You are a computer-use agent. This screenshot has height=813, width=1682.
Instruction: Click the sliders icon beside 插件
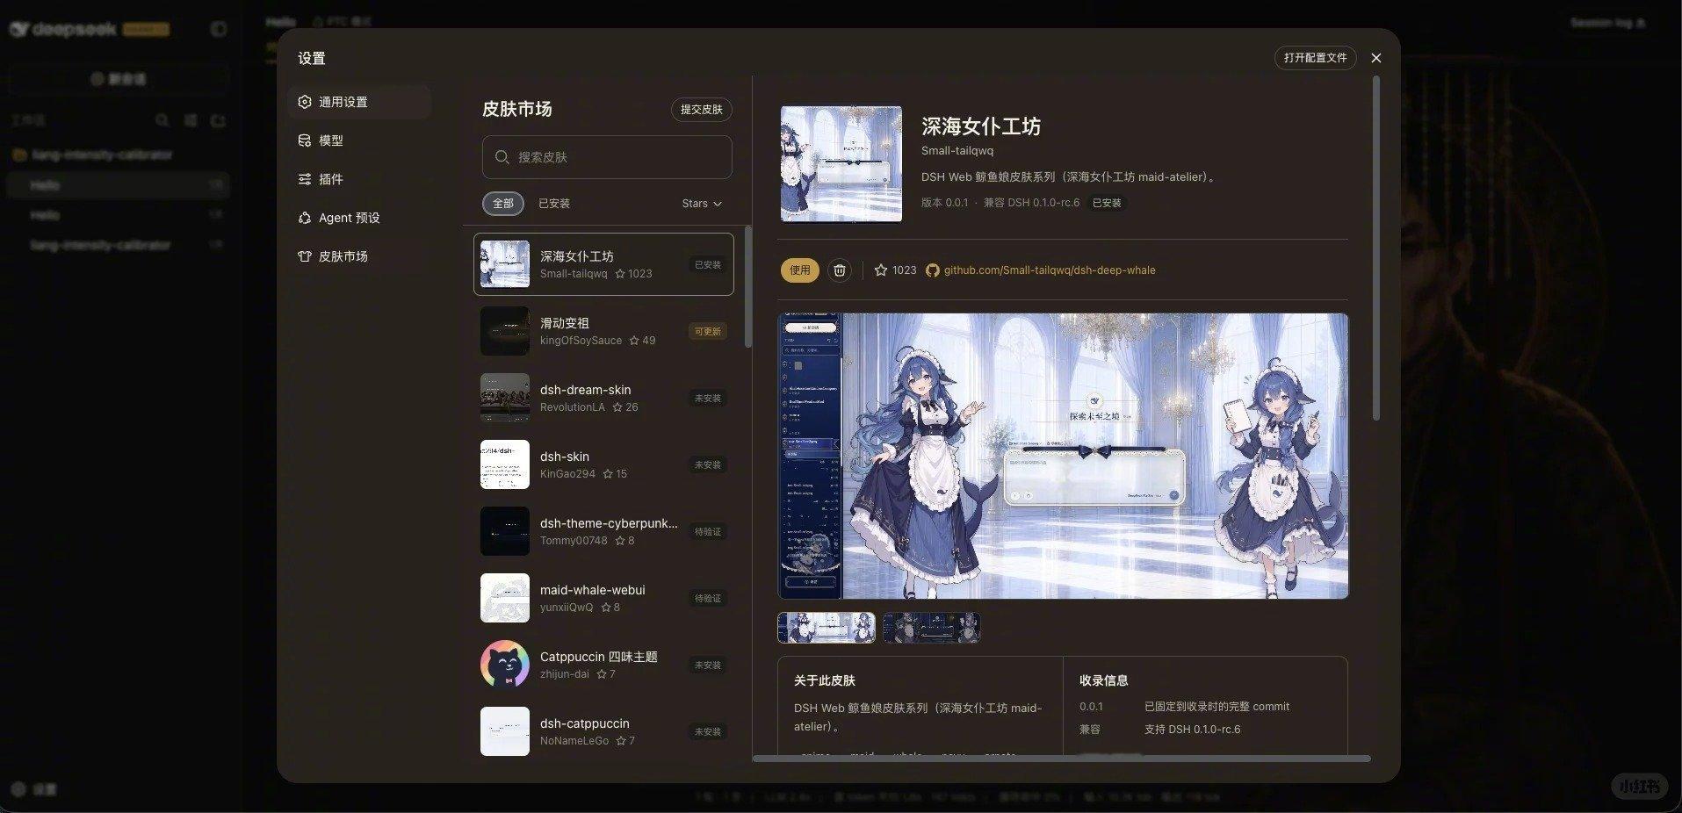tap(305, 179)
